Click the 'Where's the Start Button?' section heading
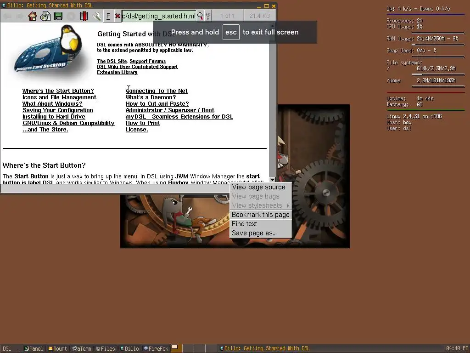Screen dimensions: 470x353 pos(44,165)
